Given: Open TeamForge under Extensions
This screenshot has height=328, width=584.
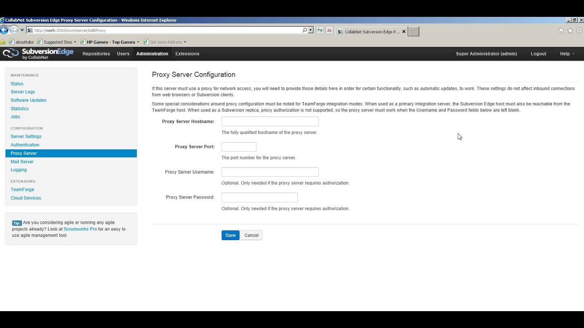Looking at the screenshot, I should coord(22,190).
